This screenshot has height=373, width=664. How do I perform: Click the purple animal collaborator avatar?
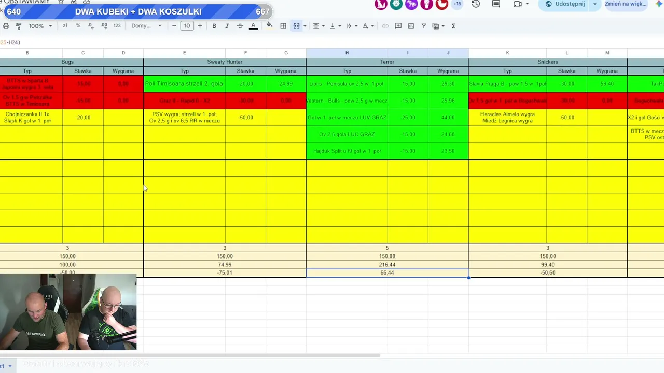(411, 4)
